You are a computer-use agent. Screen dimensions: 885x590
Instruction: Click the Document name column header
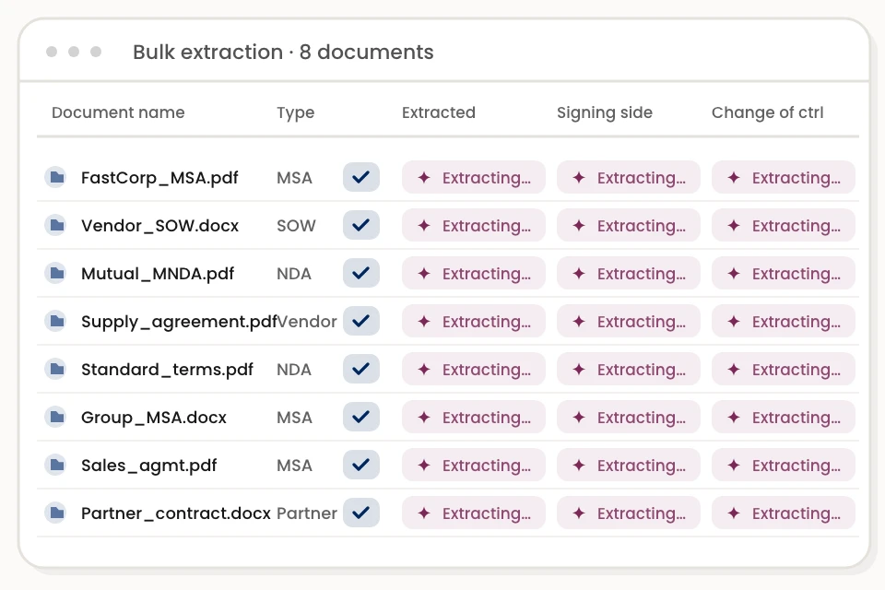(x=118, y=112)
